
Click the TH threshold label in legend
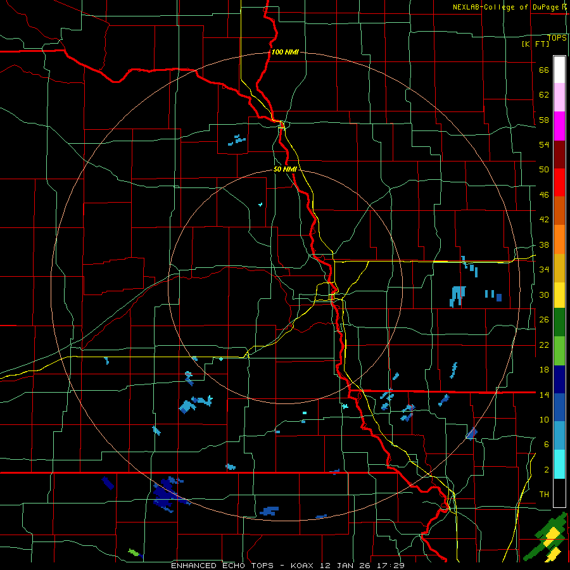(x=544, y=495)
